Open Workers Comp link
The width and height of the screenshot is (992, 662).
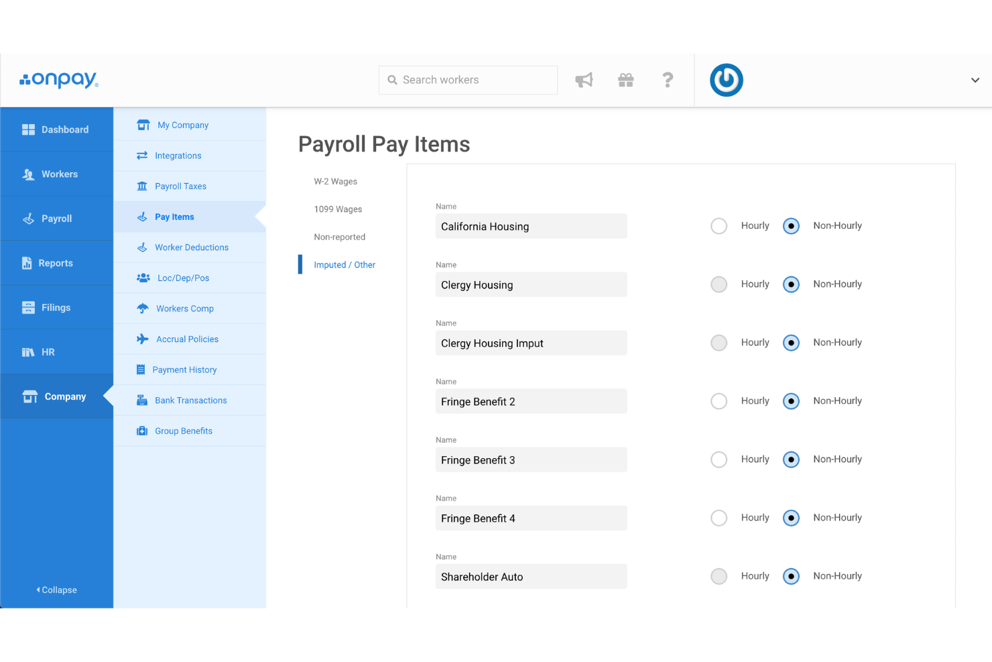[x=185, y=309]
